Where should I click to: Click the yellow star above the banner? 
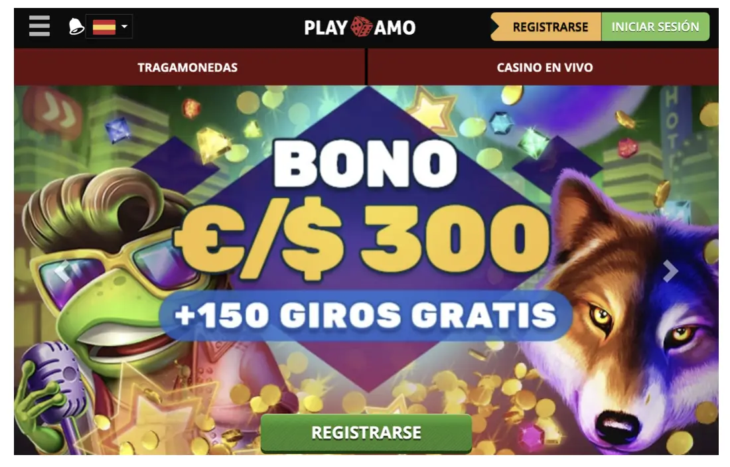pos(430,111)
